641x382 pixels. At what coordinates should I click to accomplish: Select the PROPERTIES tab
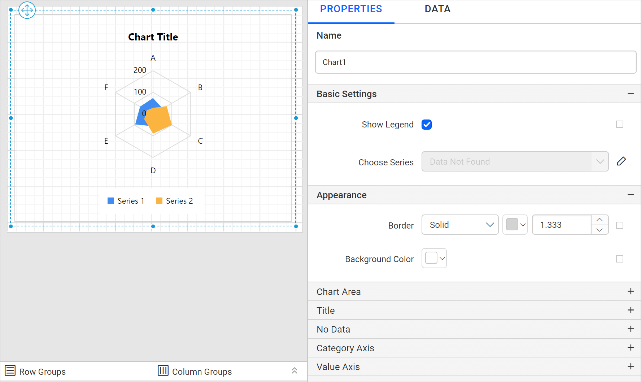click(351, 9)
